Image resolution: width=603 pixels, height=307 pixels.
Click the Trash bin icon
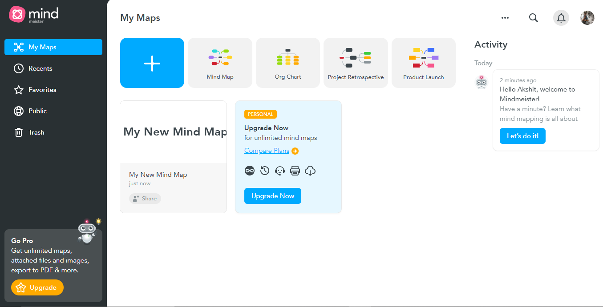19,132
